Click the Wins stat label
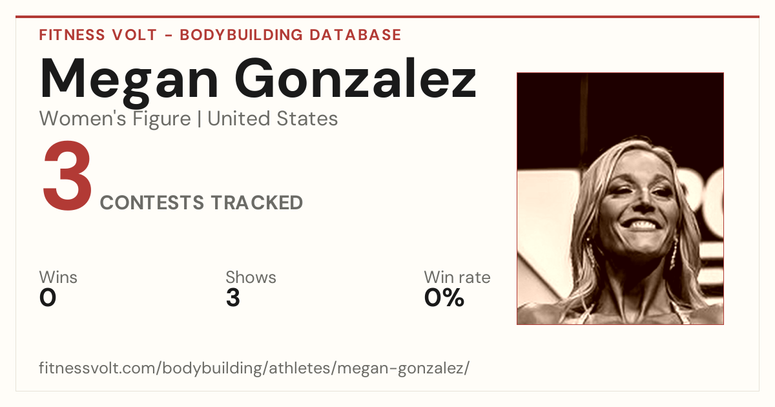Image resolution: width=775 pixels, height=407 pixels. 58,278
